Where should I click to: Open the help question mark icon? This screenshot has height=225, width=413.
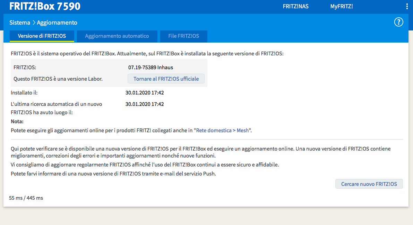coord(398,22)
